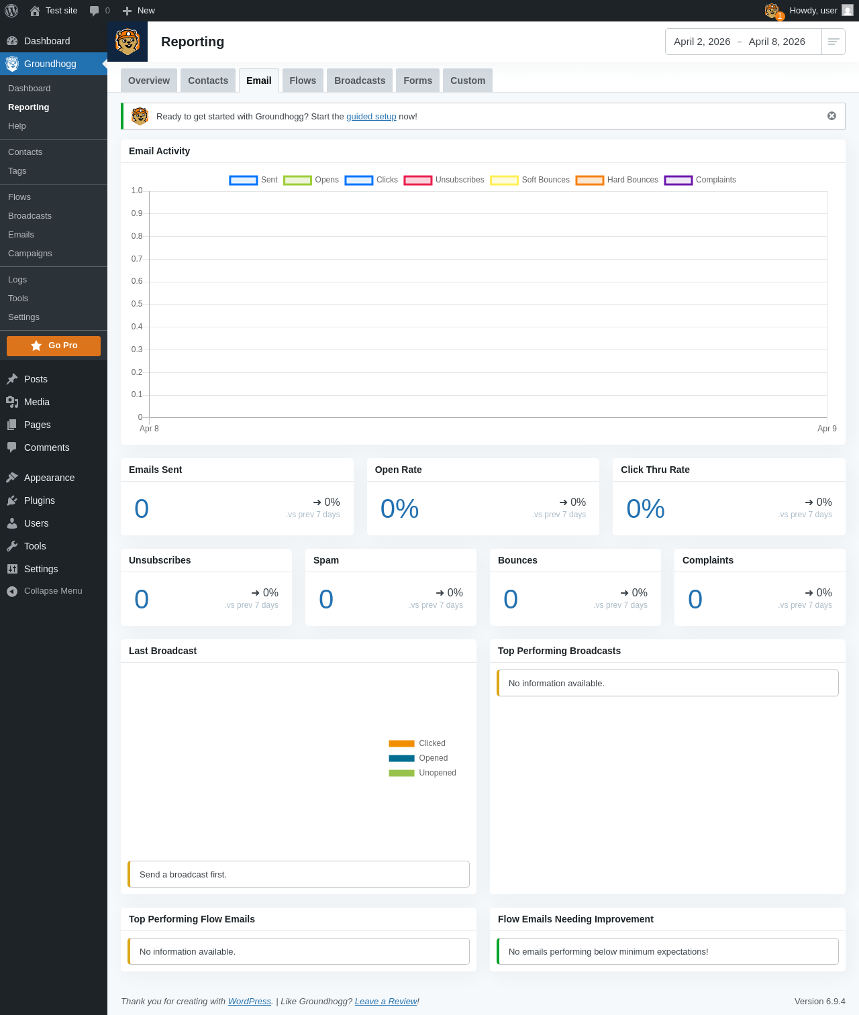Click the WordPress logo in admin bar
859x1015 pixels.
tap(11, 11)
